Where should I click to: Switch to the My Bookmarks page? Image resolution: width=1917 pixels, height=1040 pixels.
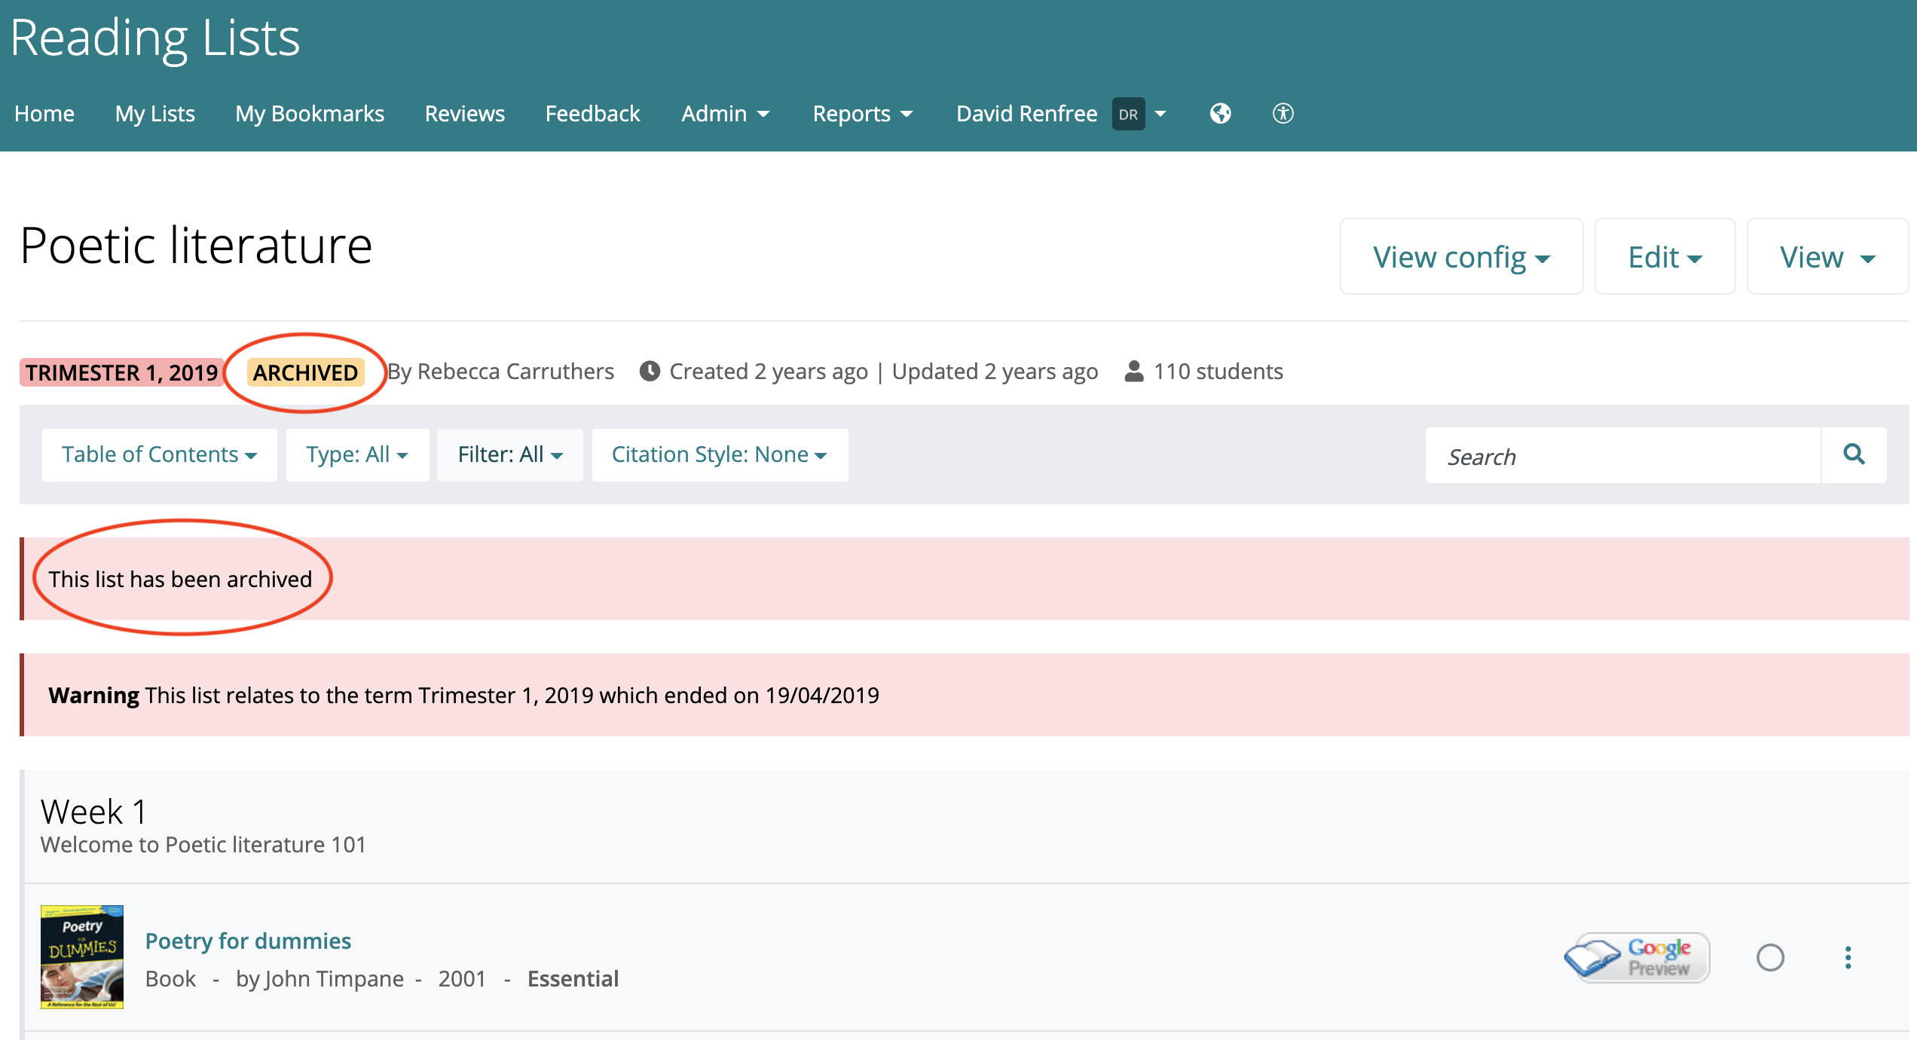coord(309,114)
